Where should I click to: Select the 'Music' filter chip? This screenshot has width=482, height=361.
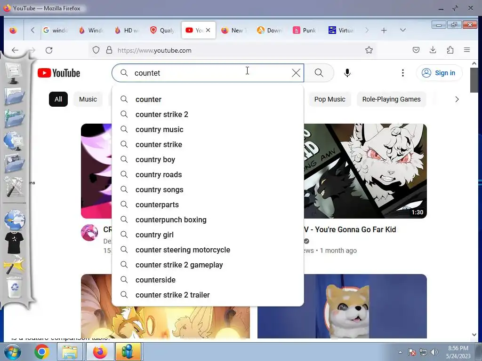(88, 99)
